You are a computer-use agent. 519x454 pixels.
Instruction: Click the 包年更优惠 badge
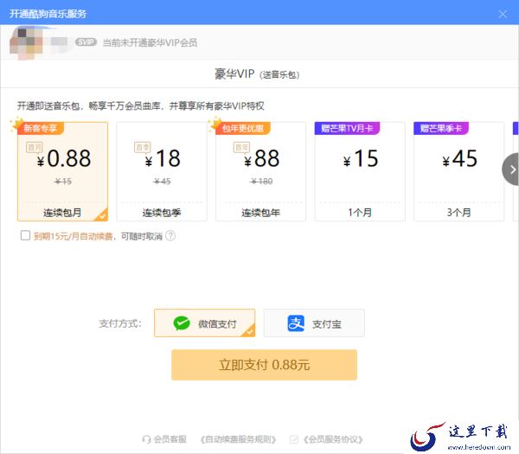242,128
